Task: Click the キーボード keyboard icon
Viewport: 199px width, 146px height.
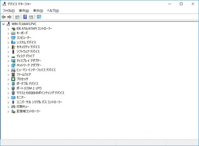Action: (13, 33)
